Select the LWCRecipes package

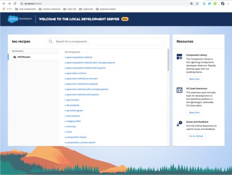[x=34, y=57]
